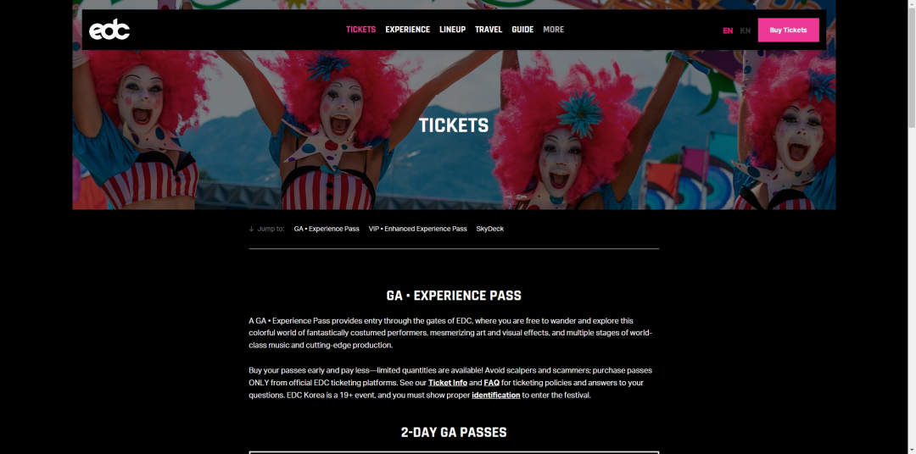Click the pink Buy Tickets button
The width and height of the screenshot is (916, 454).
pyautogui.click(x=788, y=30)
